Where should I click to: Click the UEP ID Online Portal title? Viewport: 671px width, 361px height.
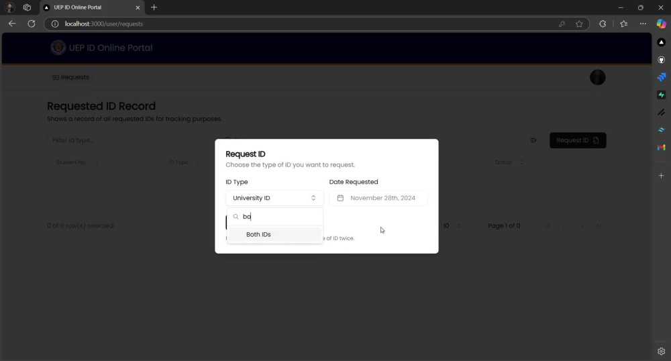click(111, 48)
